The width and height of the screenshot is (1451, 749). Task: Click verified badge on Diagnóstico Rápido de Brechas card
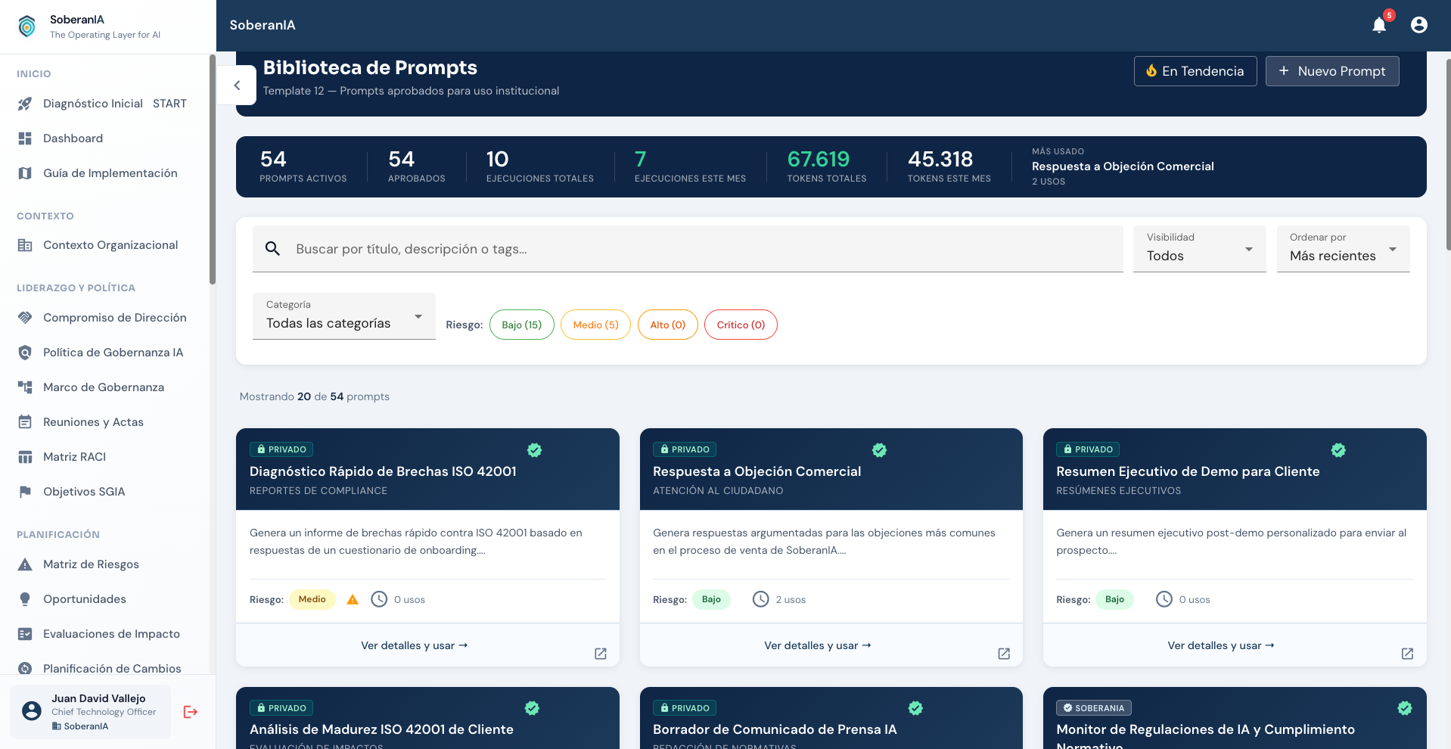535,450
